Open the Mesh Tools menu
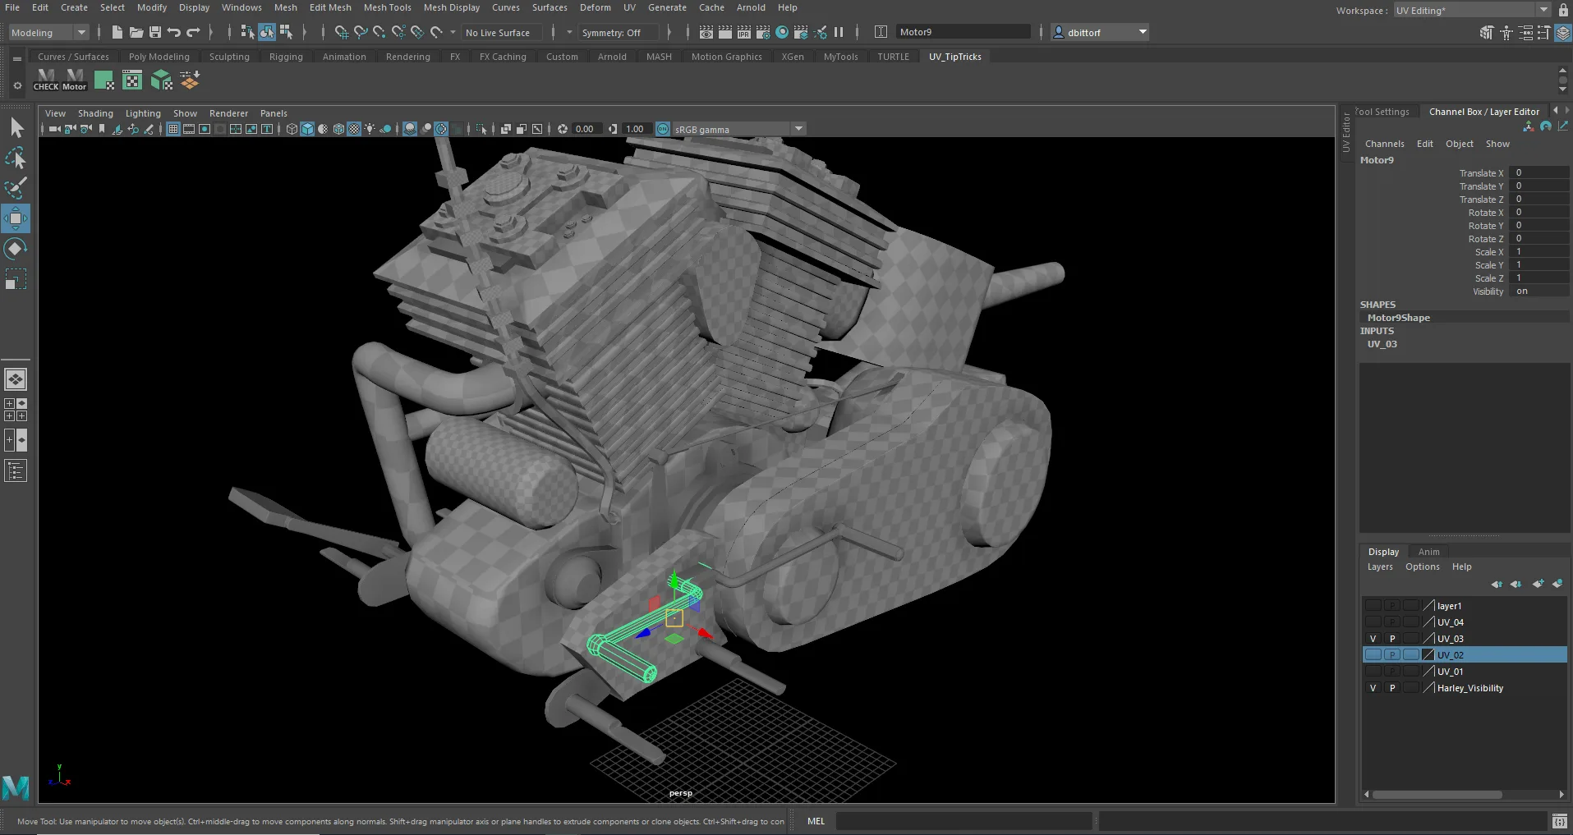Screen dimensions: 1573x835 pos(387,7)
